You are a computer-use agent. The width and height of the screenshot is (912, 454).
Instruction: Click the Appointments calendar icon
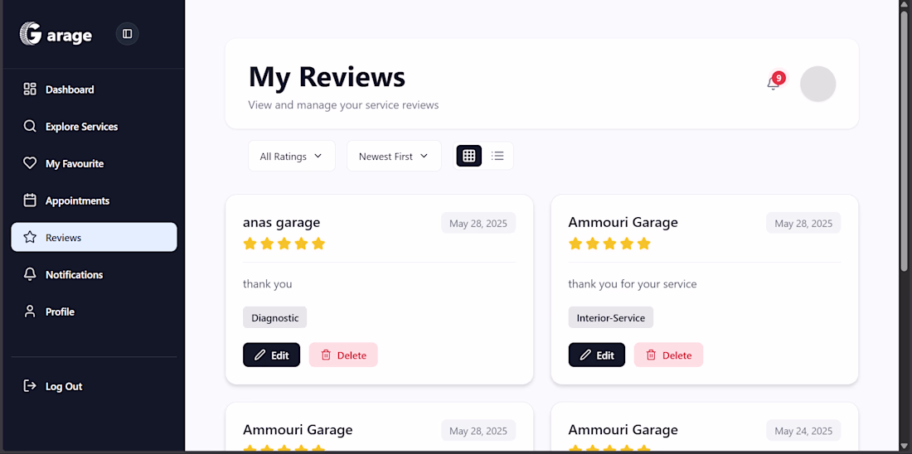(x=30, y=200)
